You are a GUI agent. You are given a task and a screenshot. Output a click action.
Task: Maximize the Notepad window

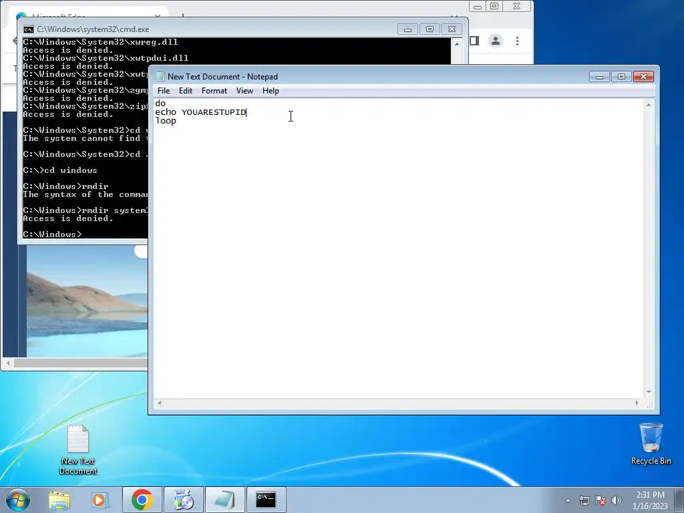click(621, 77)
